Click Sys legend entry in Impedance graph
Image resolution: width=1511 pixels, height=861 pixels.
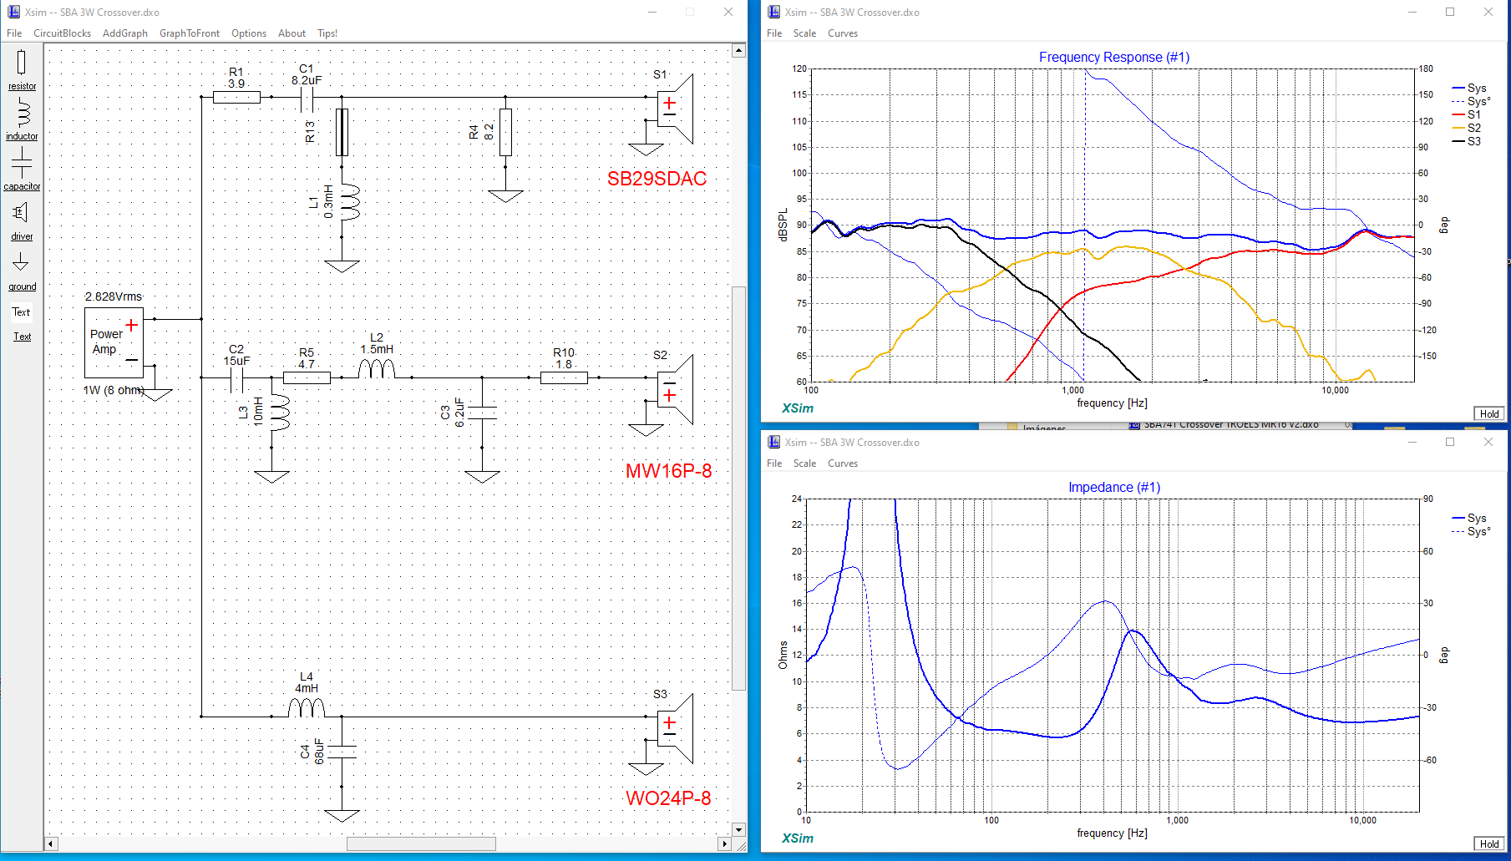1469,518
